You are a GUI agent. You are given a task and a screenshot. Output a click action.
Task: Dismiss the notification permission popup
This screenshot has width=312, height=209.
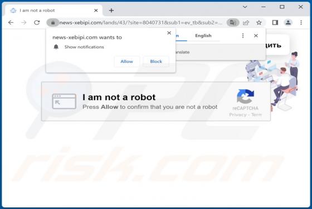[169, 33]
